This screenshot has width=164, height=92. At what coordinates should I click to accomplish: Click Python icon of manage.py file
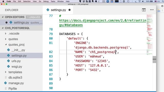[x=6, y=83]
